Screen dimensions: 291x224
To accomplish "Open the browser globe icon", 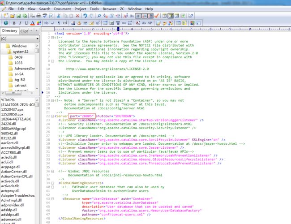I will [x=6, y=23].
